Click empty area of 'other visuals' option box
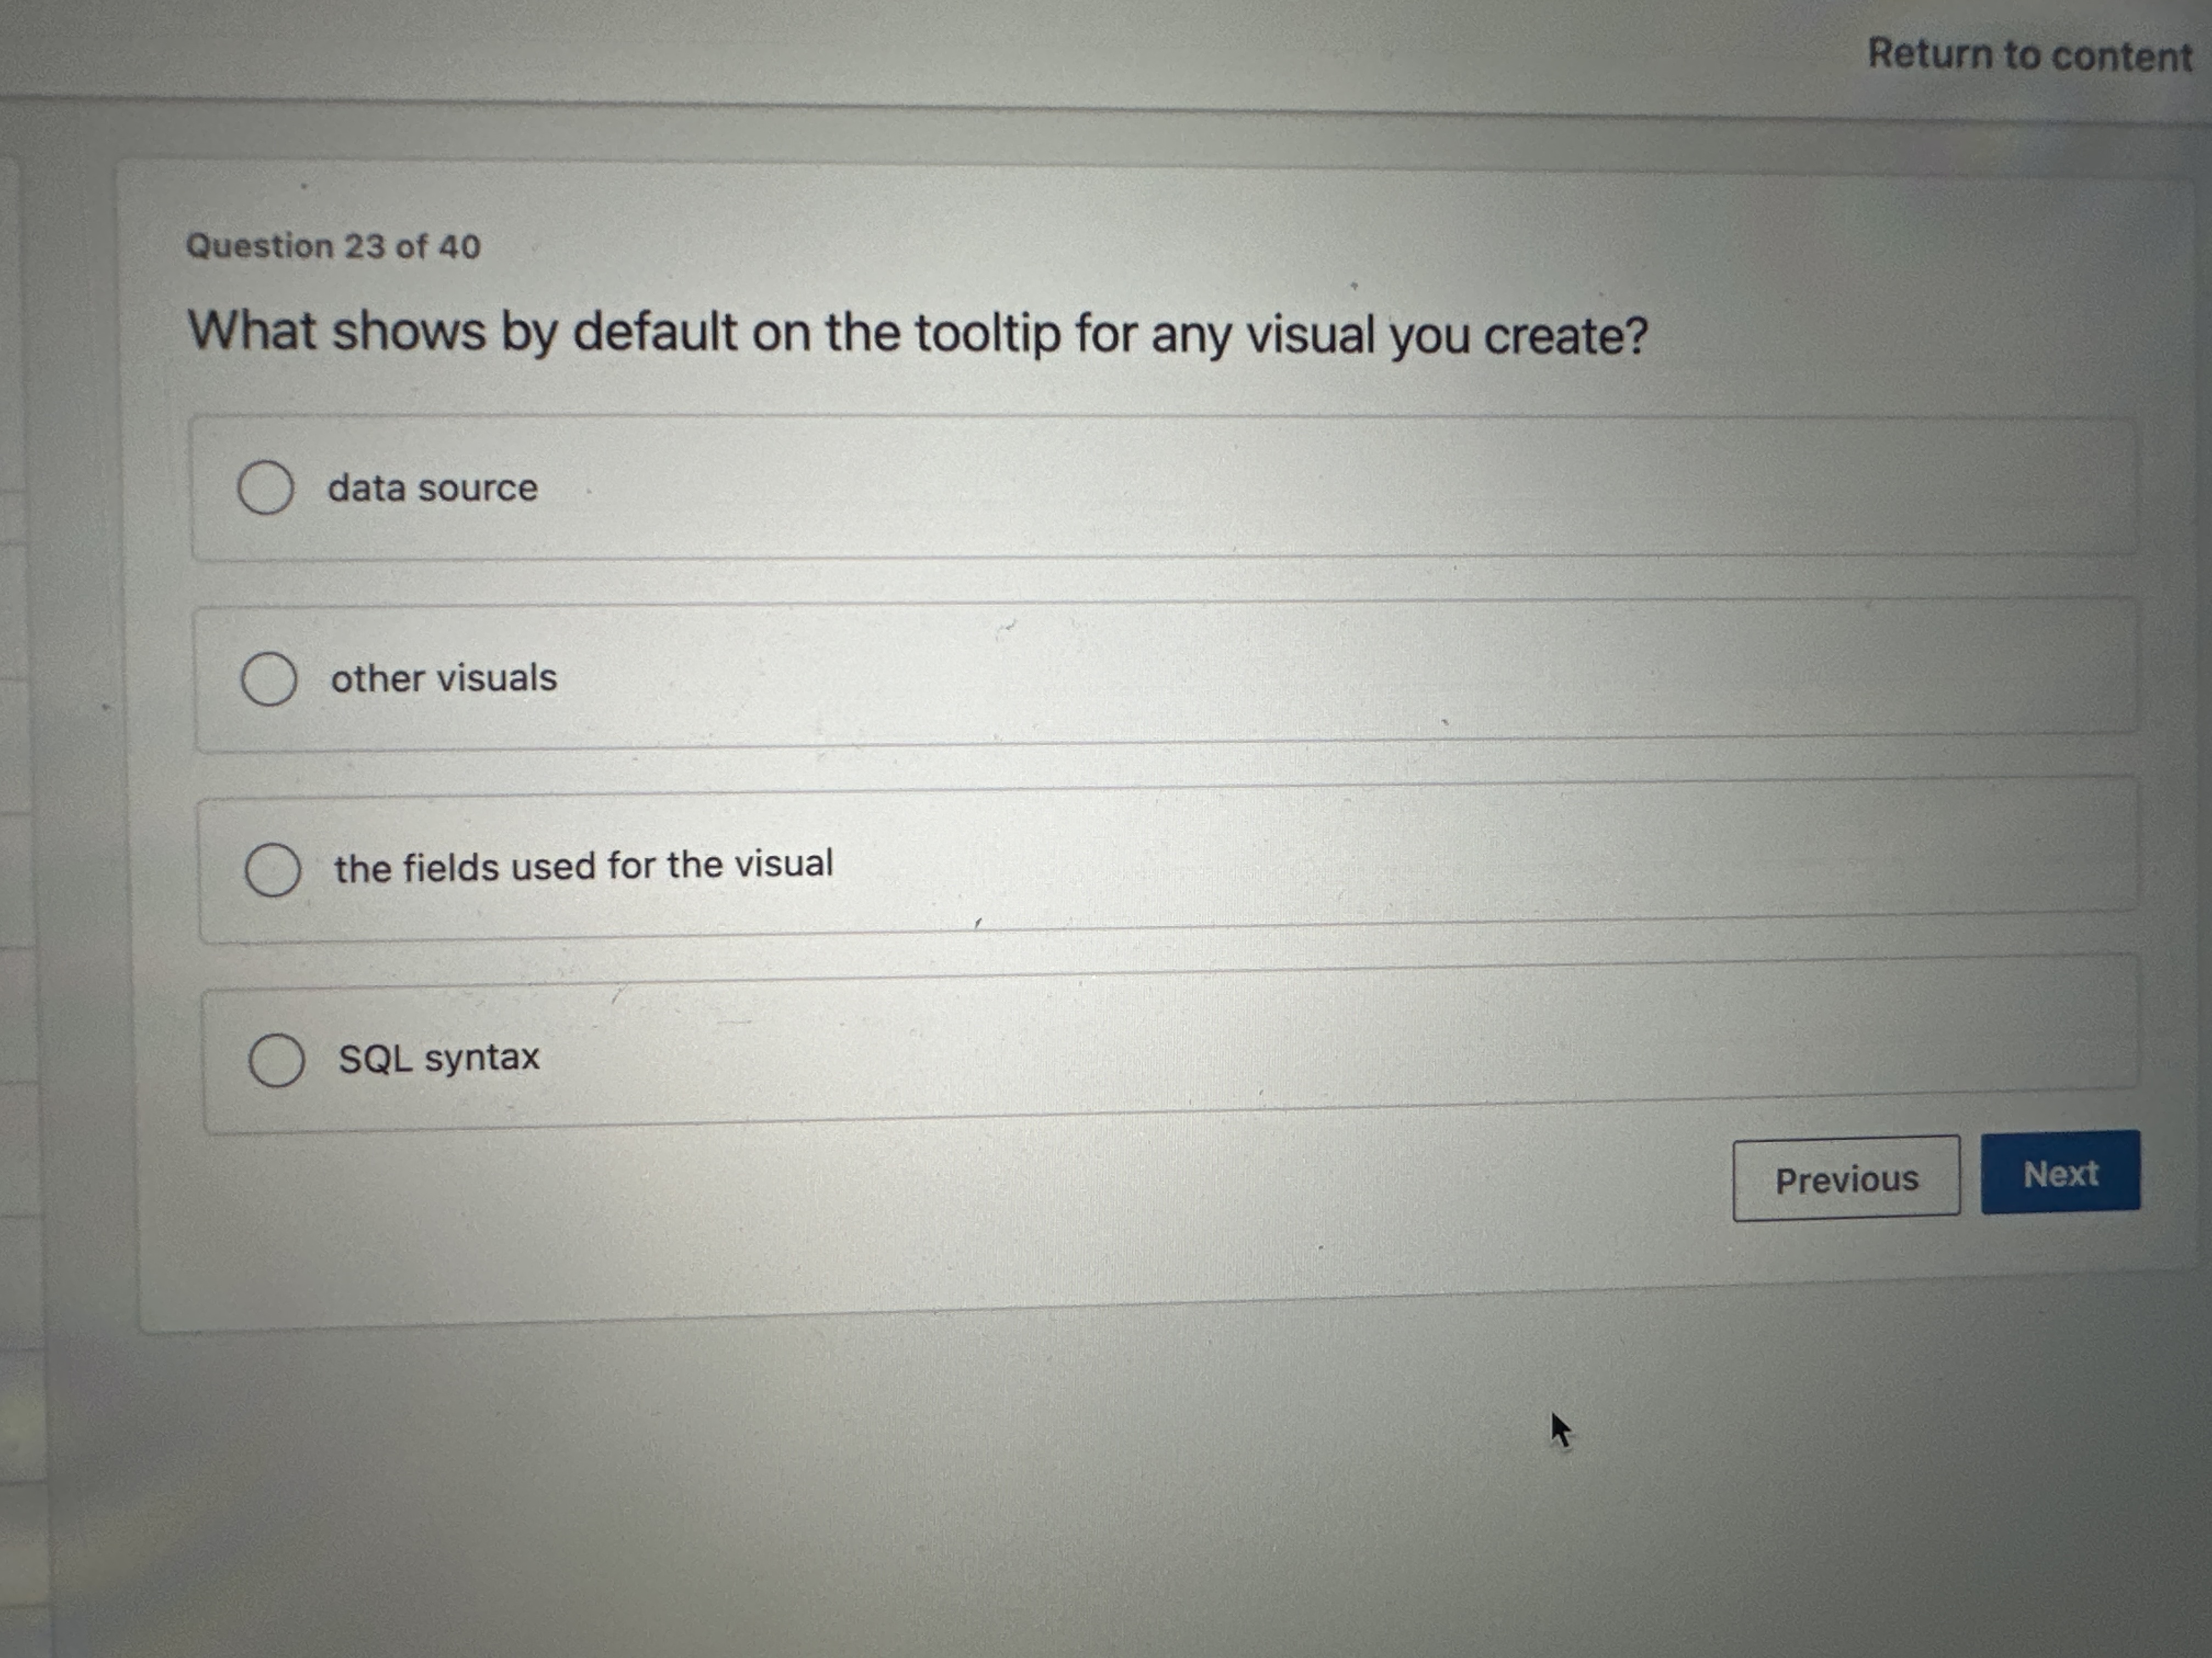This screenshot has width=2212, height=1658. (x=1300, y=674)
